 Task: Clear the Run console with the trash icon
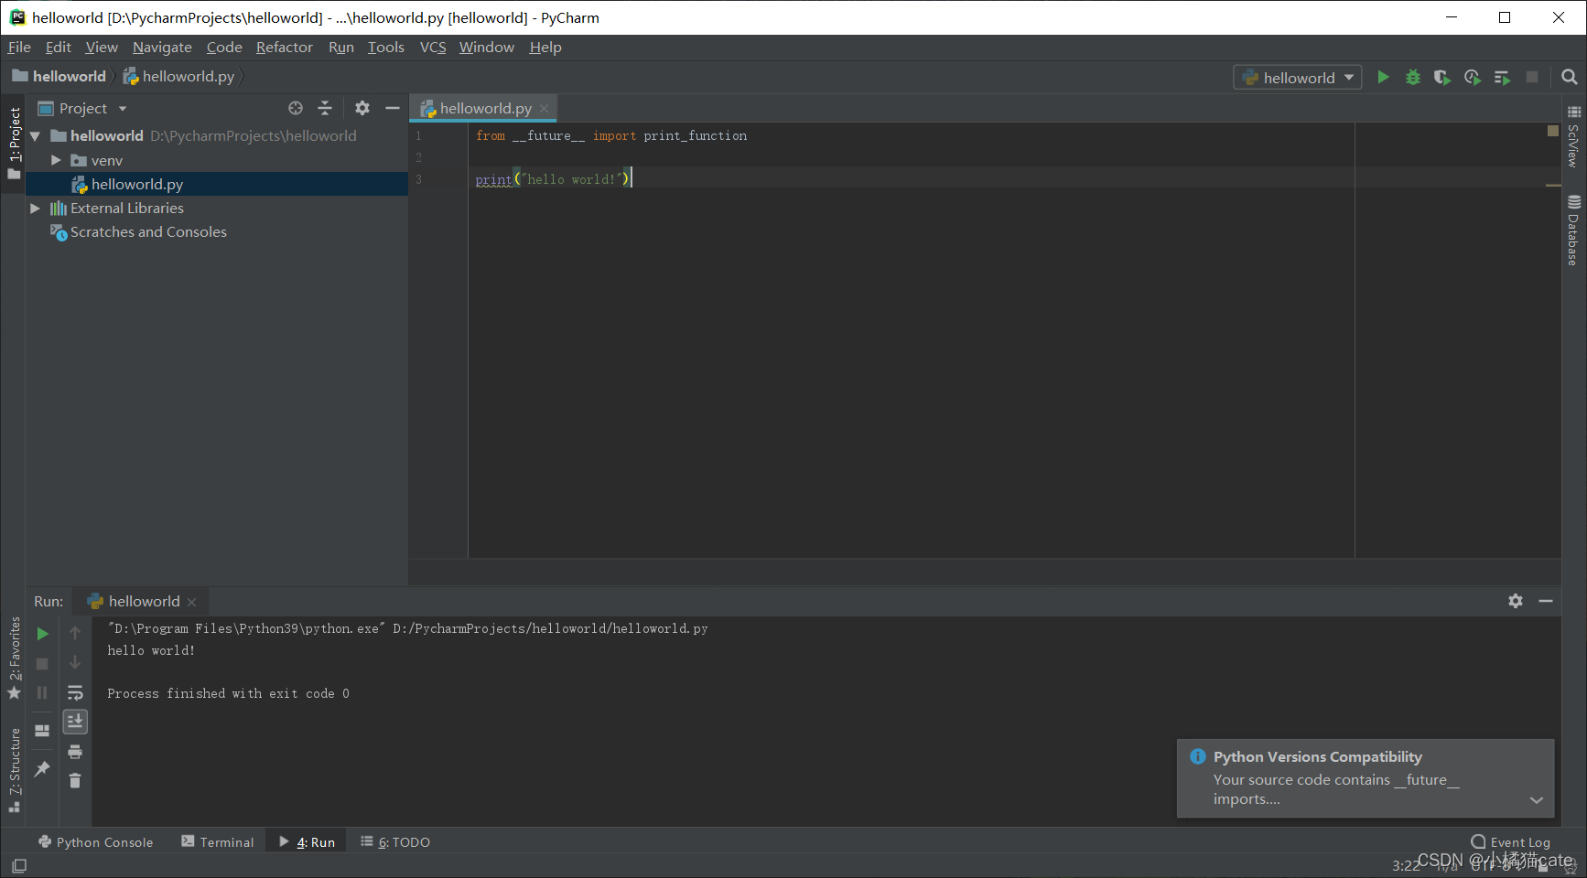(75, 780)
